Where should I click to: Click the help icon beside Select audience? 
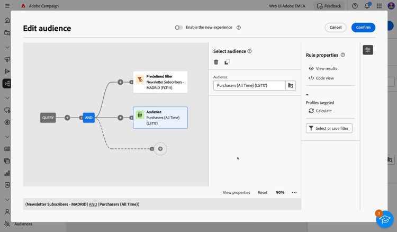(x=250, y=51)
